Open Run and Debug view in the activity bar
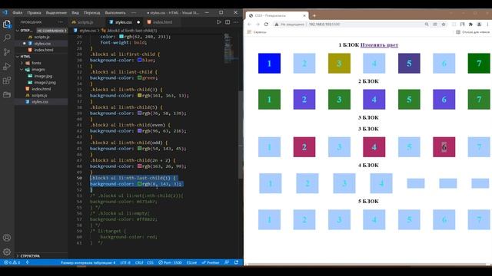The image size is (492, 276). [x=7, y=67]
